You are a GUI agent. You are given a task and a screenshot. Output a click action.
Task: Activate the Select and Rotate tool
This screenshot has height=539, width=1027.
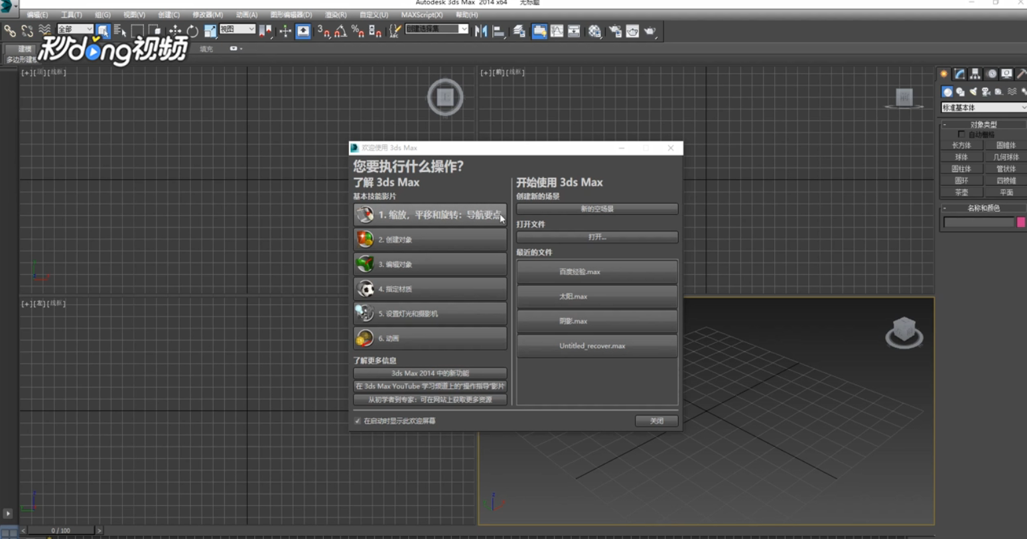point(192,31)
